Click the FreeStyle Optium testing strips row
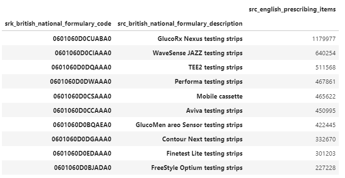 [170, 168]
